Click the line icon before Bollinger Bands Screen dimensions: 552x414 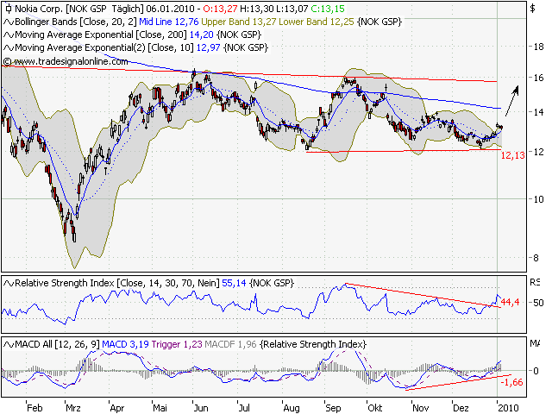click(9, 22)
